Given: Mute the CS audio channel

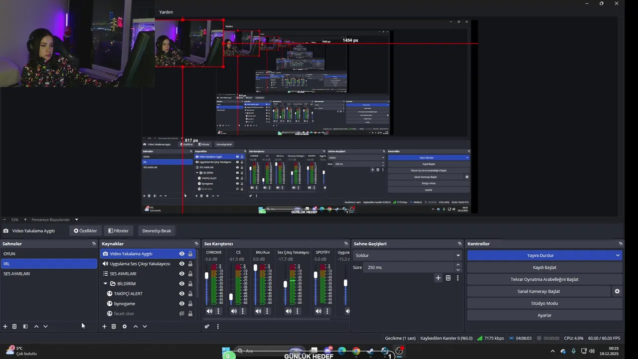Looking at the screenshot, I should click(234, 311).
